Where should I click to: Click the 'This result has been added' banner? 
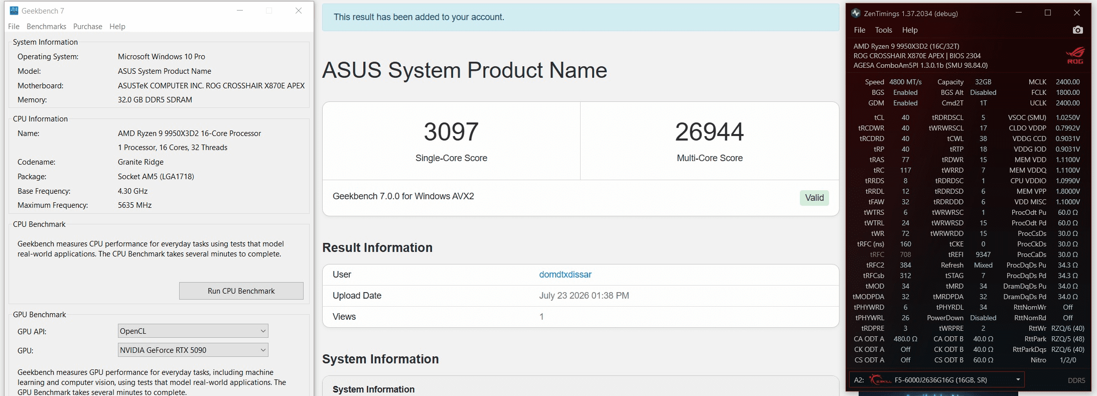tap(581, 17)
